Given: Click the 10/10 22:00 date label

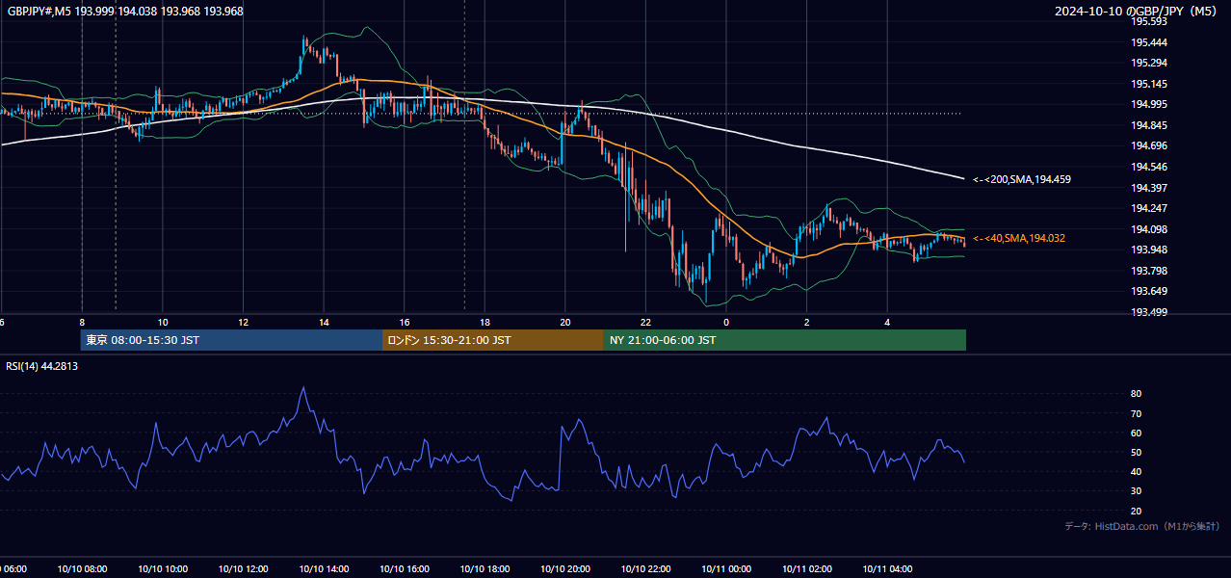Looking at the screenshot, I should 645,569.
